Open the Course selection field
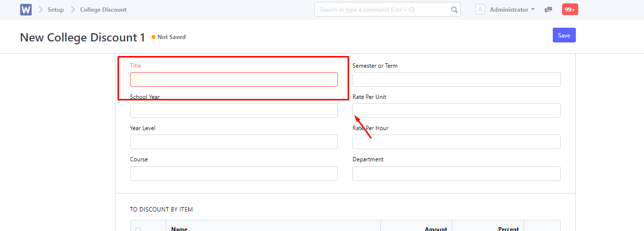Image resolution: width=644 pixels, height=231 pixels. [x=234, y=173]
